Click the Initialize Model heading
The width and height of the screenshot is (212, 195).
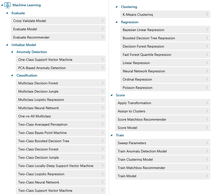pyautogui.click(x=24, y=45)
